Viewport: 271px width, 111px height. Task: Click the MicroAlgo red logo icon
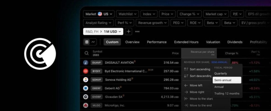click(x=86, y=105)
